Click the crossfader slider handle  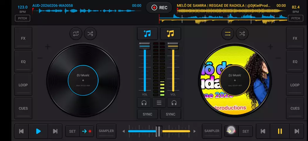[x=159, y=131]
